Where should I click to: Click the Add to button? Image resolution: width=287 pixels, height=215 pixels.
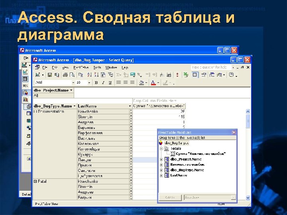170,197
